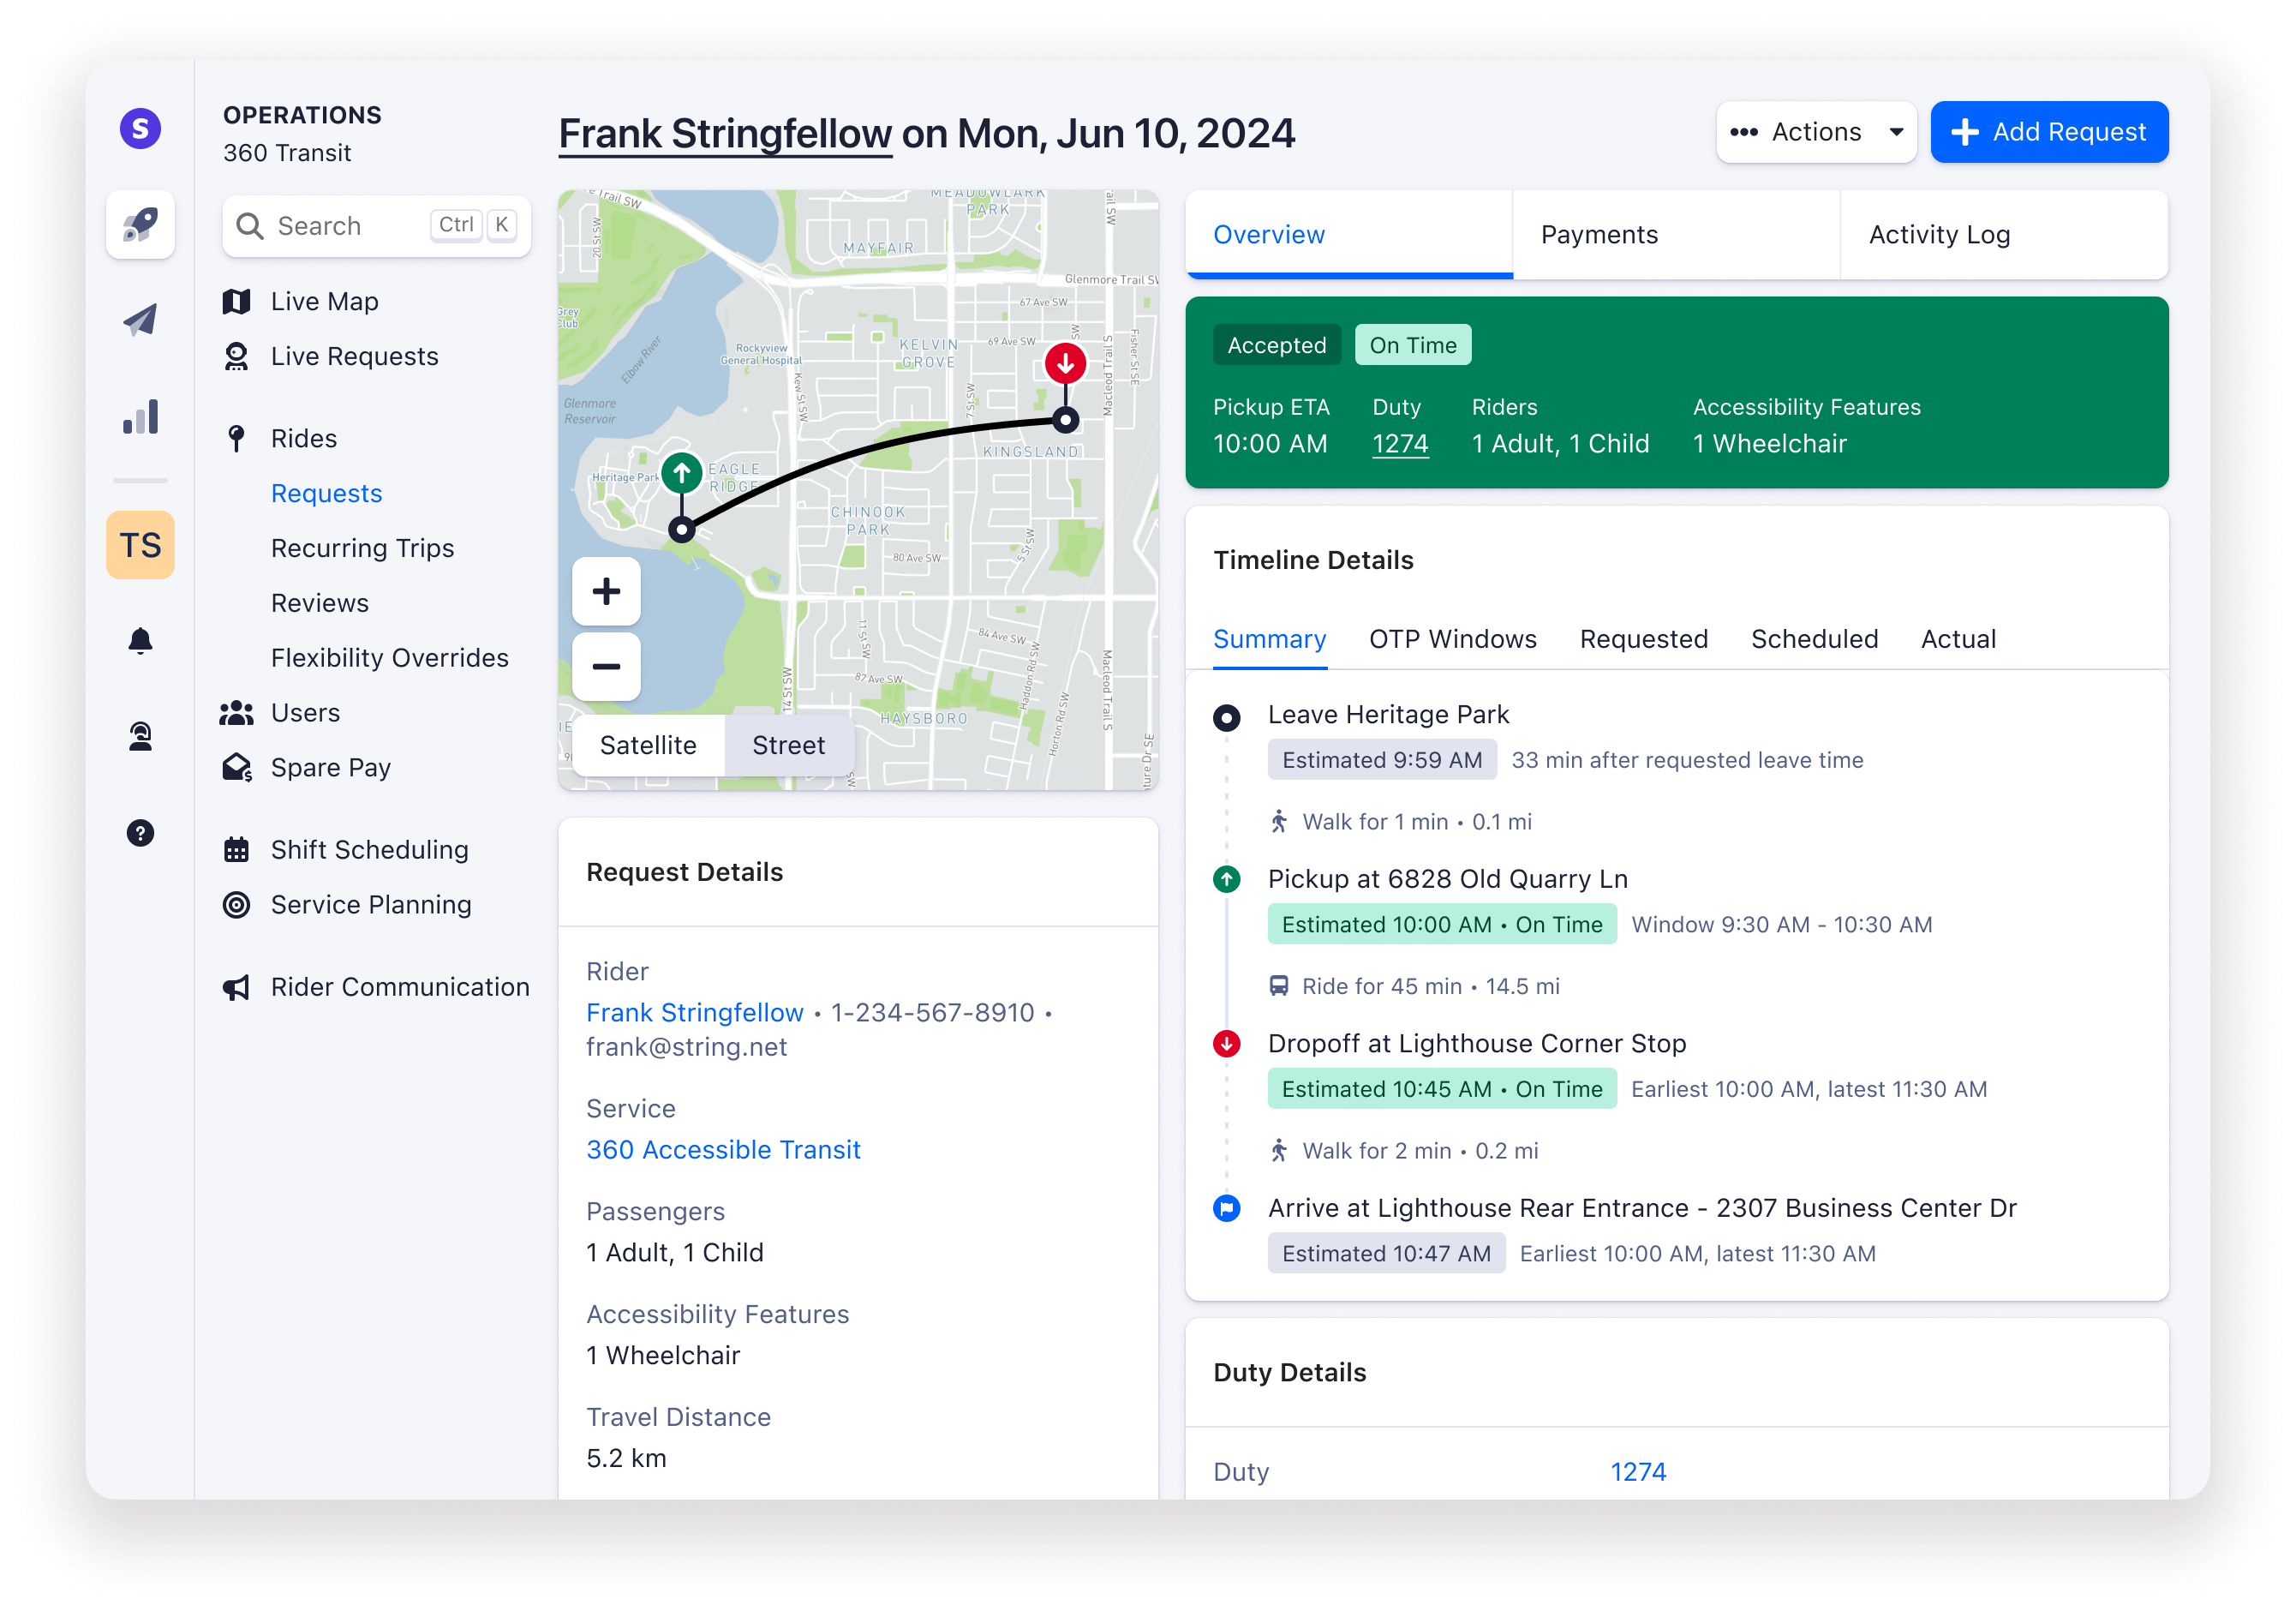Click the rocket icon in the sidebar
The image size is (2296, 1611).
[140, 225]
